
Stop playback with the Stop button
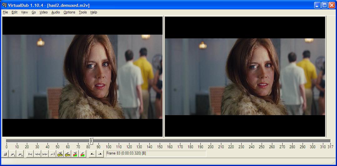coord(5,154)
